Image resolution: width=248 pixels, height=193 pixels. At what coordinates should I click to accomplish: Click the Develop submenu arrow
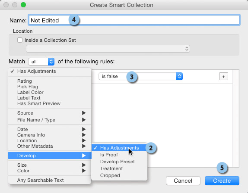(x=84, y=156)
